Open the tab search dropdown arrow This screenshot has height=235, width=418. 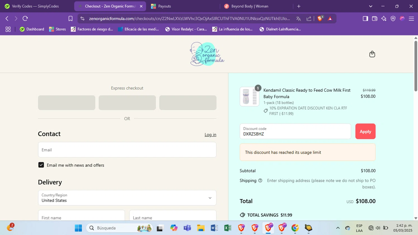pos(371,6)
